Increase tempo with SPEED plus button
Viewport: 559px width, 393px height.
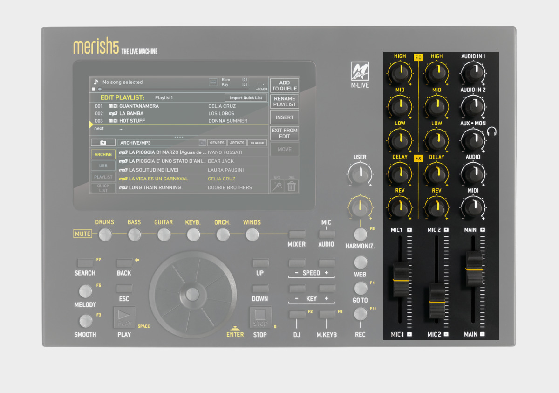327,263
